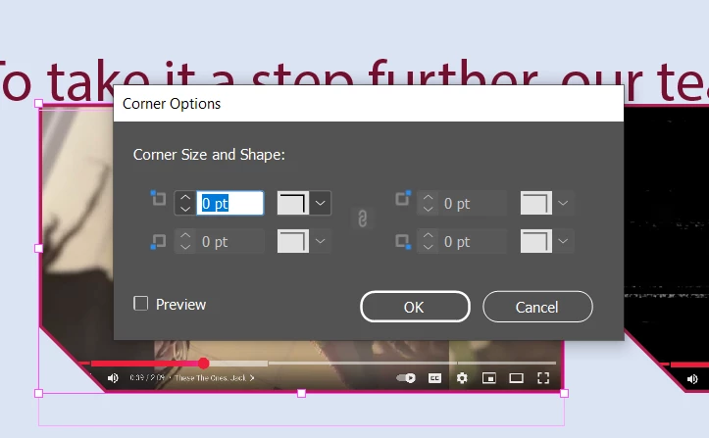
Task: Toggle closed captions CC icon
Action: coord(434,378)
